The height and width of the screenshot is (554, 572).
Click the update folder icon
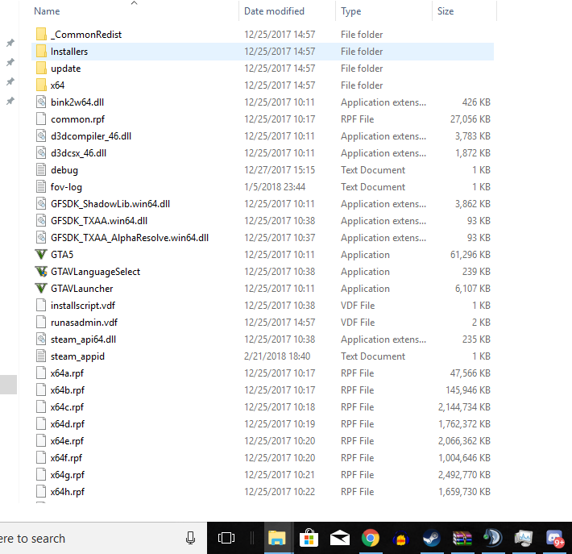click(41, 69)
